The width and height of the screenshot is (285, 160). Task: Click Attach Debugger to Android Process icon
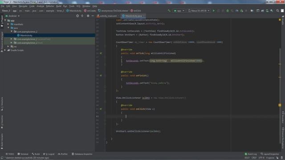[x=241, y=11]
